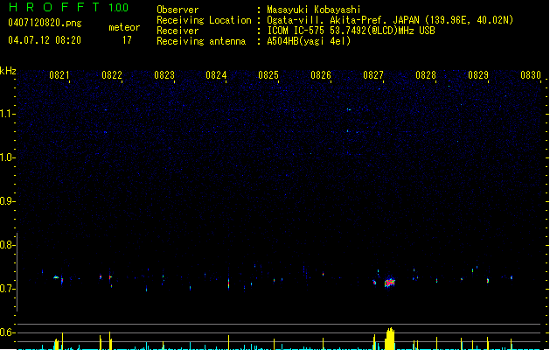Click observer name Masayuki Kobayashi
550x350 pixels.
click(314, 10)
